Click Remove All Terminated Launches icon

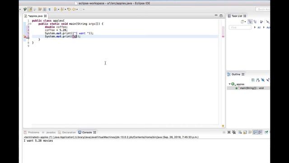click(234, 132)
